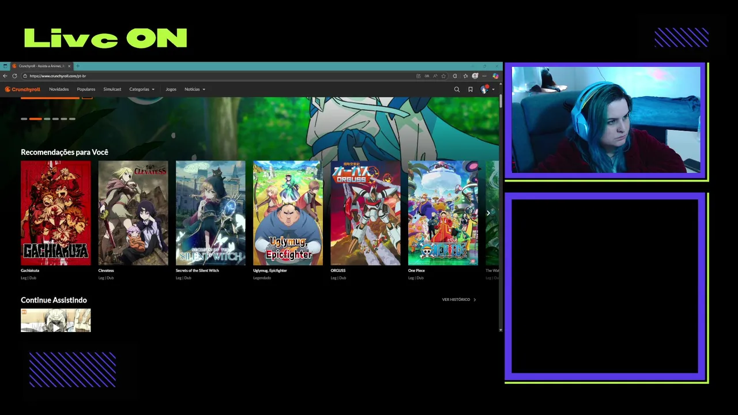Open the Crunchyroll search icon
Screen dimensions: 738x415
pos(457,89)
